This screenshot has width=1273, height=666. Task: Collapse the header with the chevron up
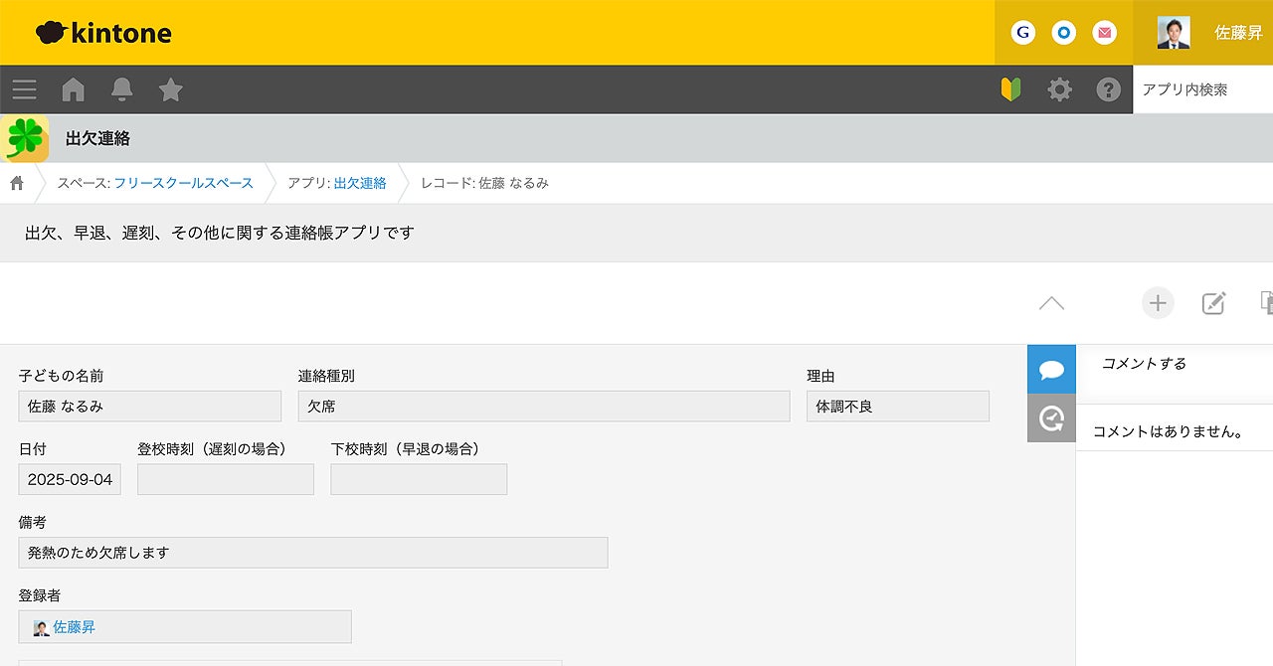pyautogui.click(x=1051, y=303)
